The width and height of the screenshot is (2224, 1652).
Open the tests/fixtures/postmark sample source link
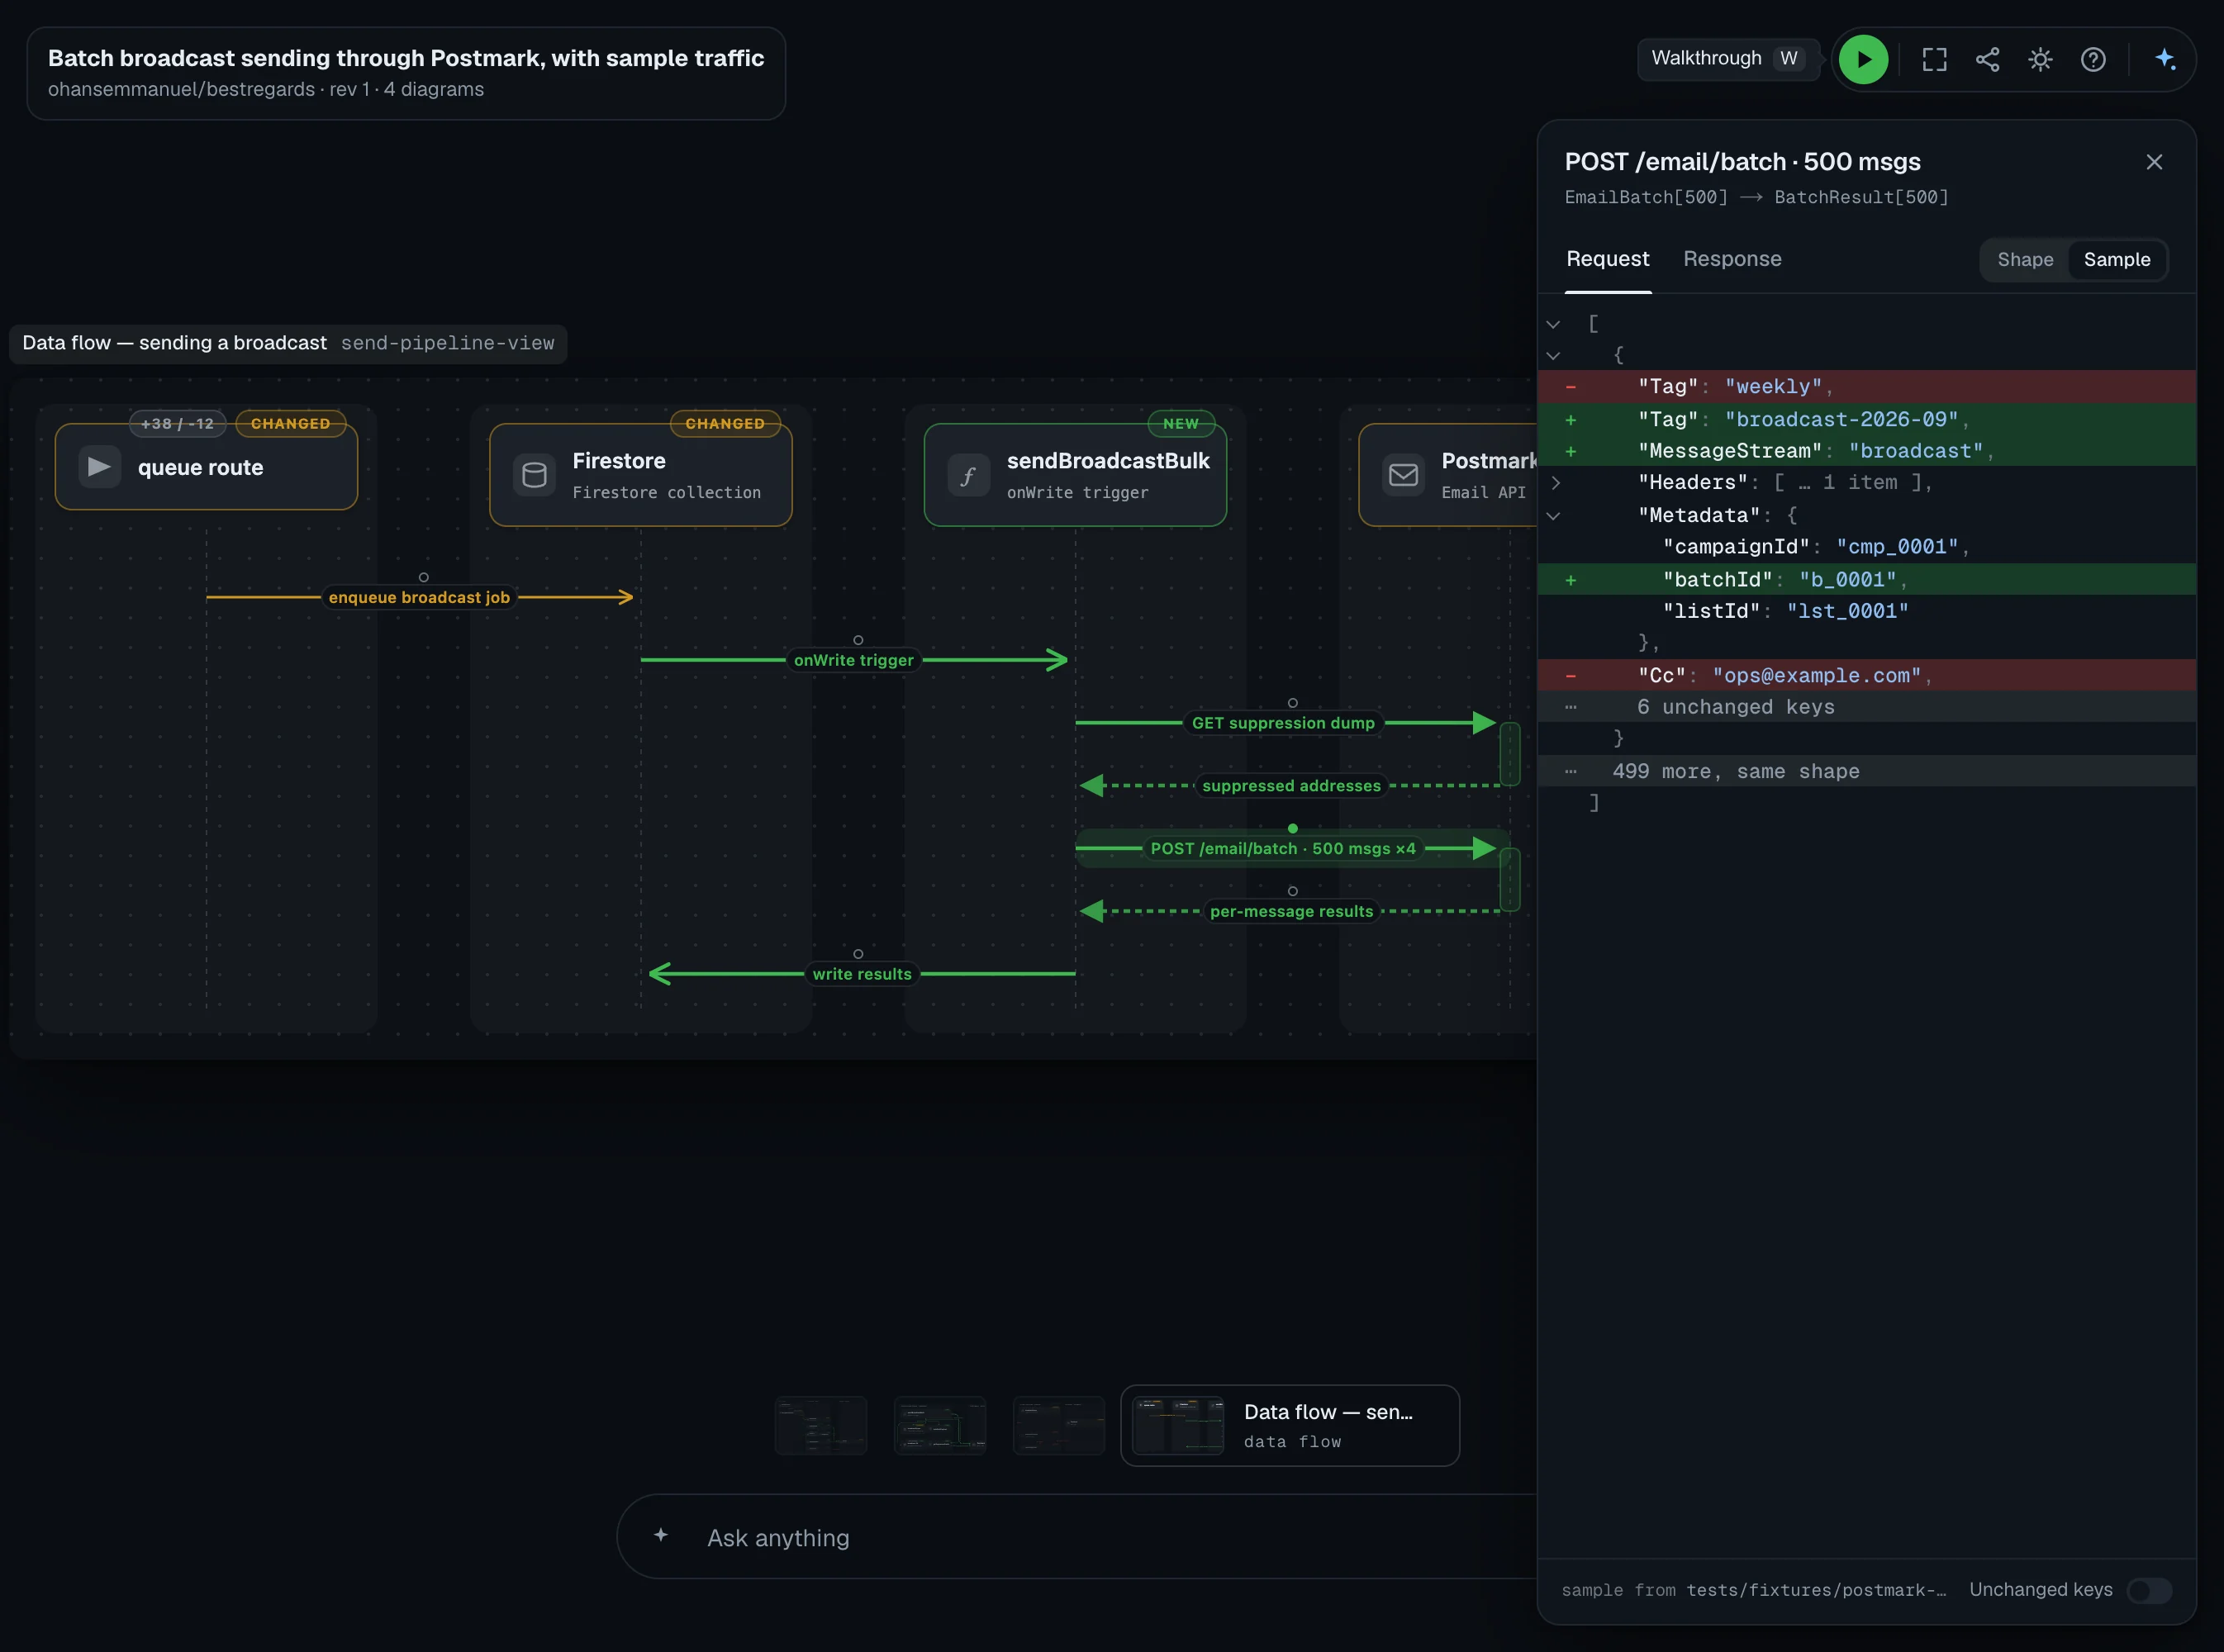pos(1816,1590)
